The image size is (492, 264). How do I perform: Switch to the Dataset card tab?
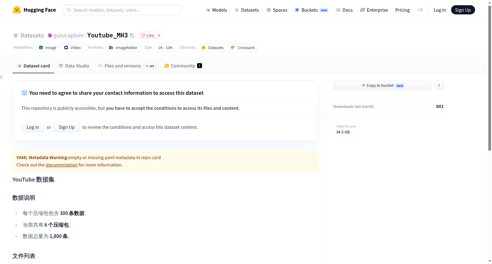point(33,66)
